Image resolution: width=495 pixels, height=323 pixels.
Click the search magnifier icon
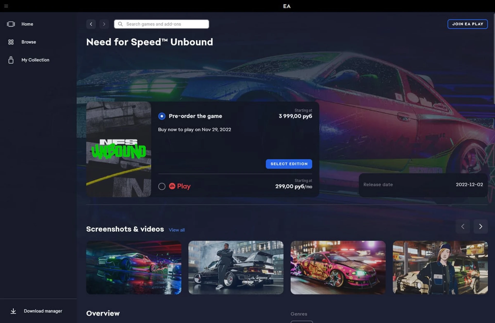point(120,24)
